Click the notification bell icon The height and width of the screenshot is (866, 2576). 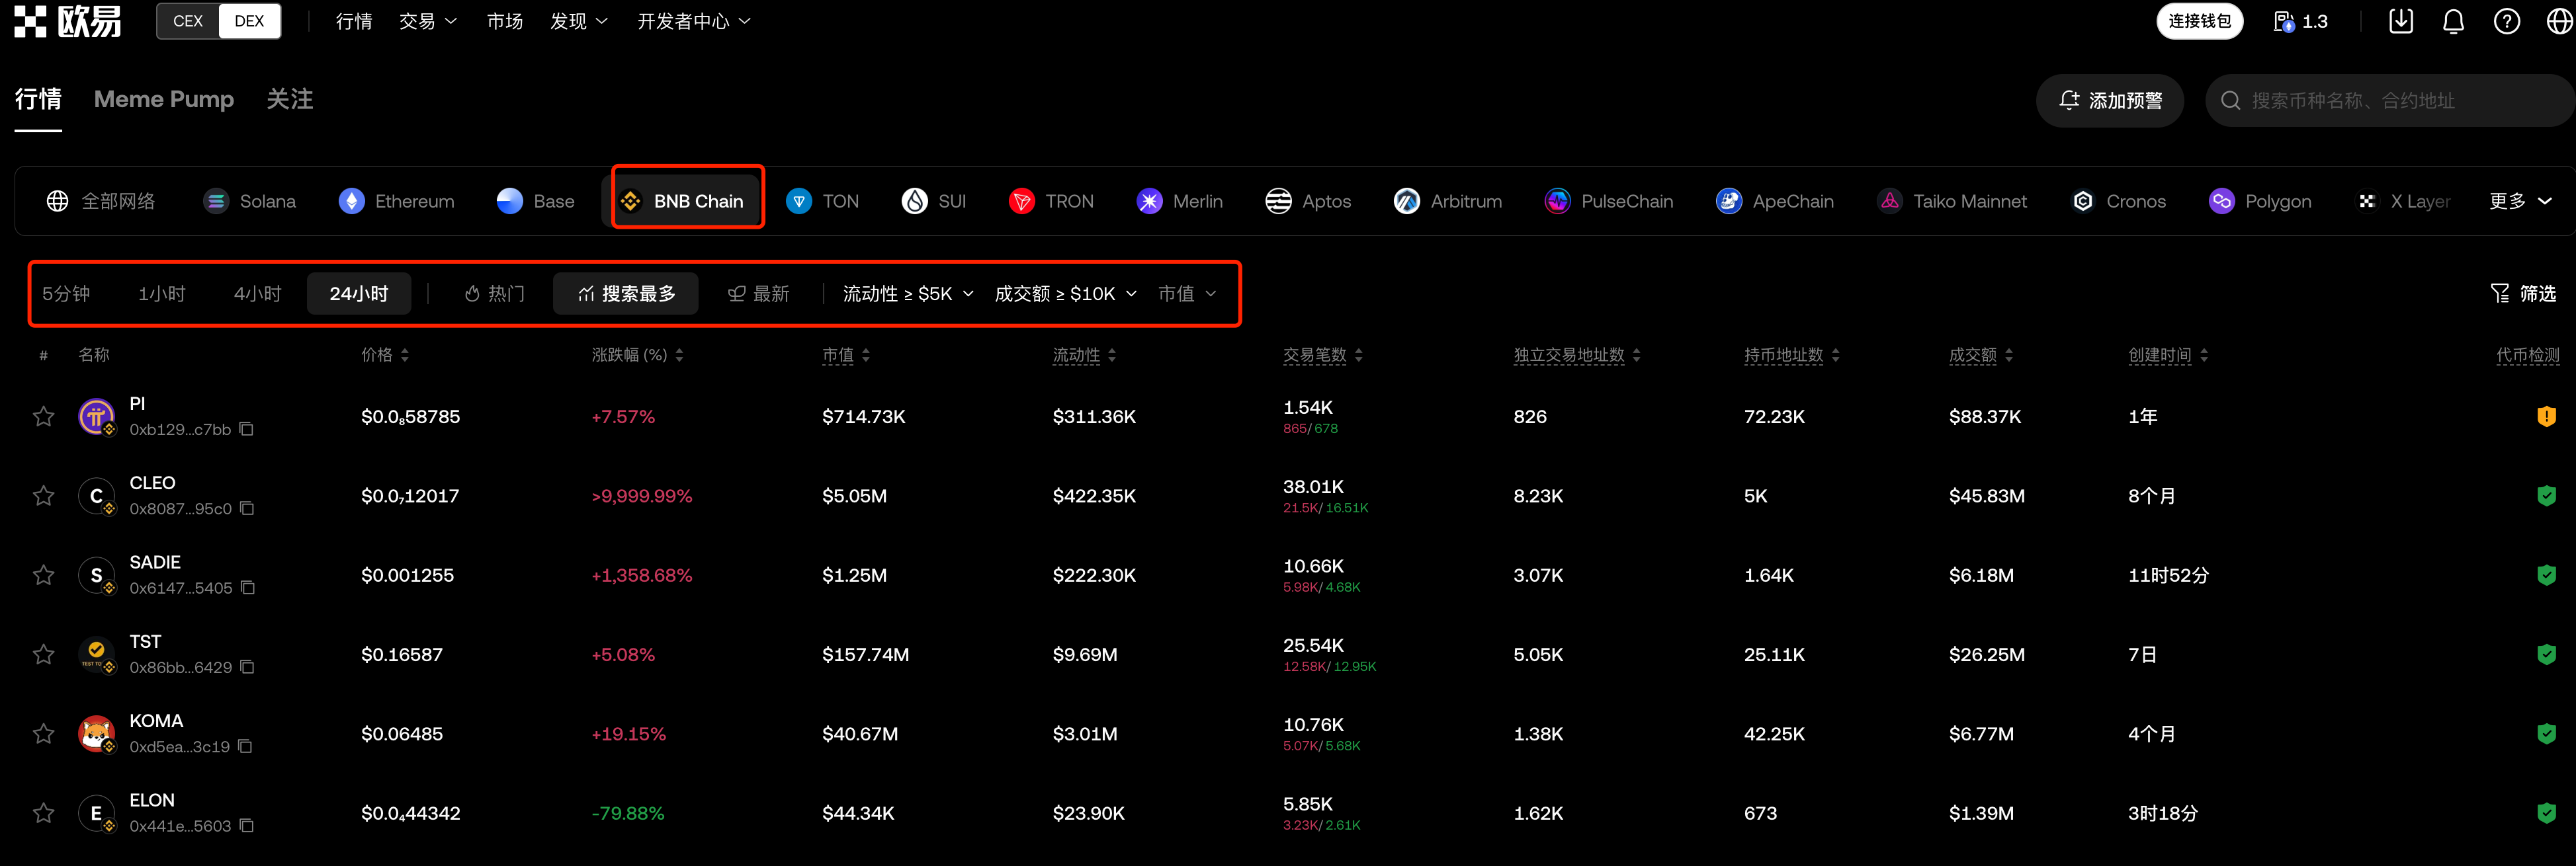pyautogui.click(x=2452, y=21)
